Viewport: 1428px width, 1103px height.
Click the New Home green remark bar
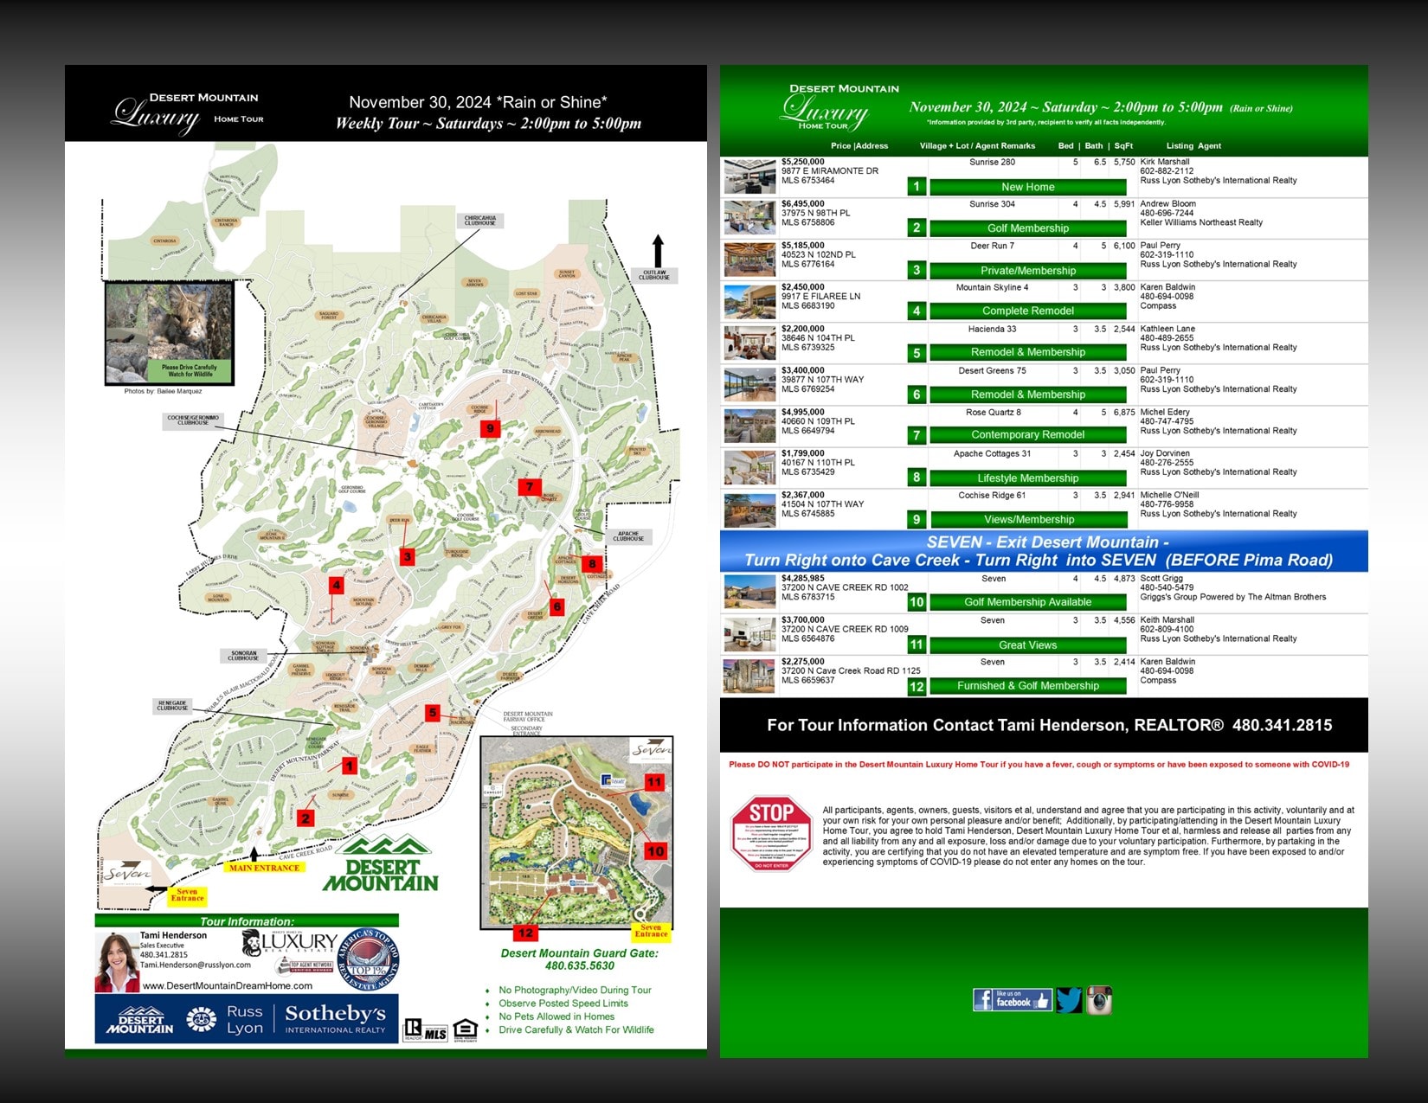point(1027,187)
